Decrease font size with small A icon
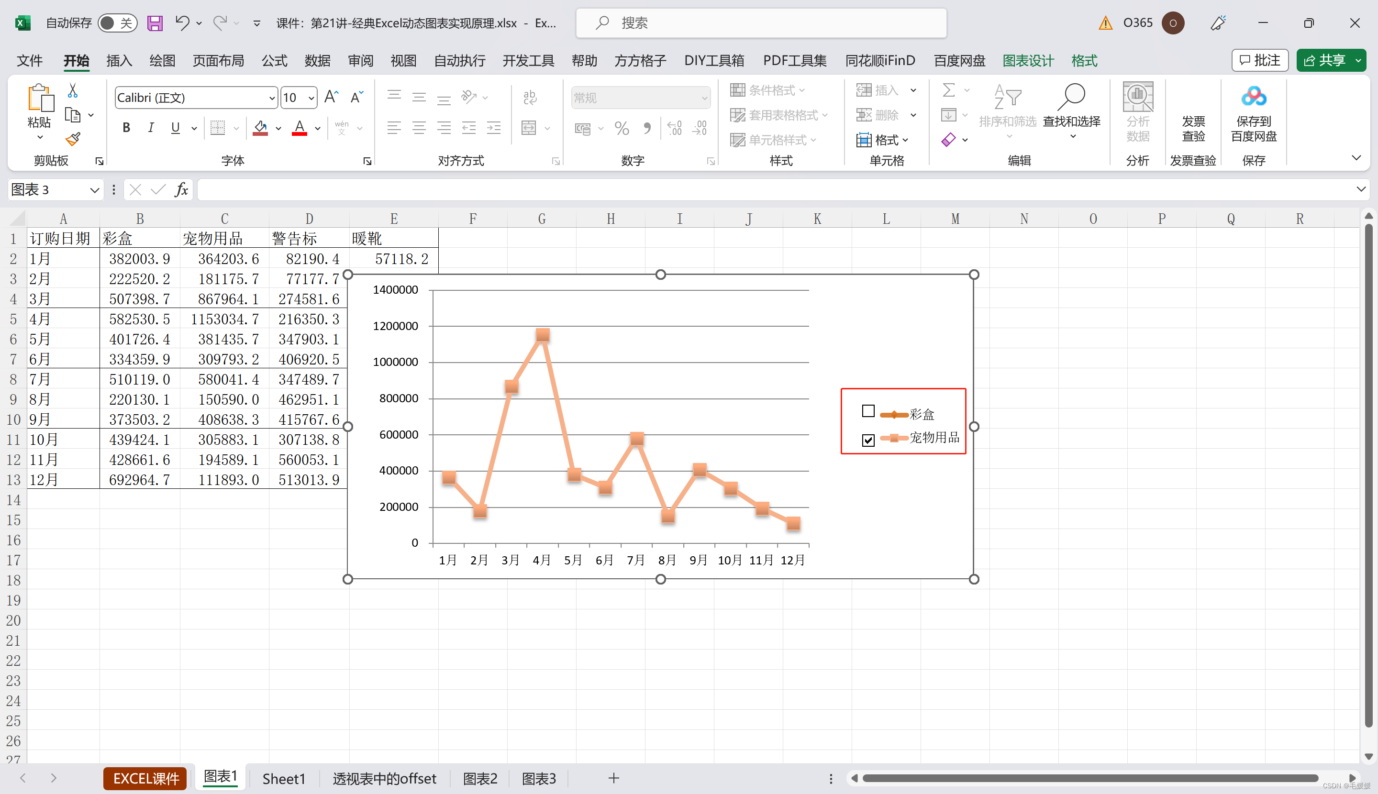1378x794 pixels. click(357, 97)
